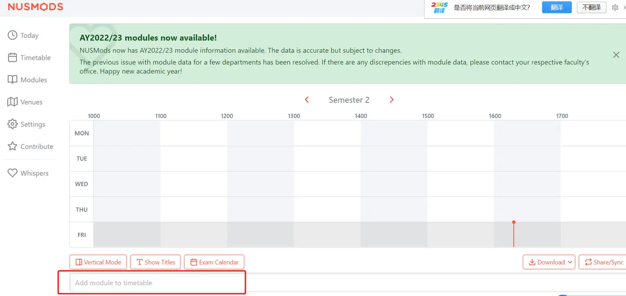Open the Today page clock icon
Screen dimensions: 626x296
point(13,35)
